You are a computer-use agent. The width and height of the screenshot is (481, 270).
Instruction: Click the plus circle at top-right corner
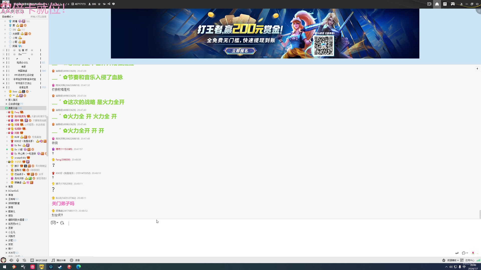pos(478,11)
